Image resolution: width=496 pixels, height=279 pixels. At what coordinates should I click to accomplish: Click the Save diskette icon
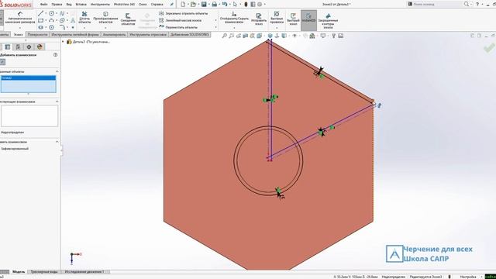coord(204,5)
